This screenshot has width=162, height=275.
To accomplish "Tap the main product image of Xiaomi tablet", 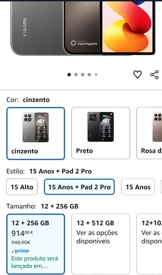I will [x=81, y=30].
